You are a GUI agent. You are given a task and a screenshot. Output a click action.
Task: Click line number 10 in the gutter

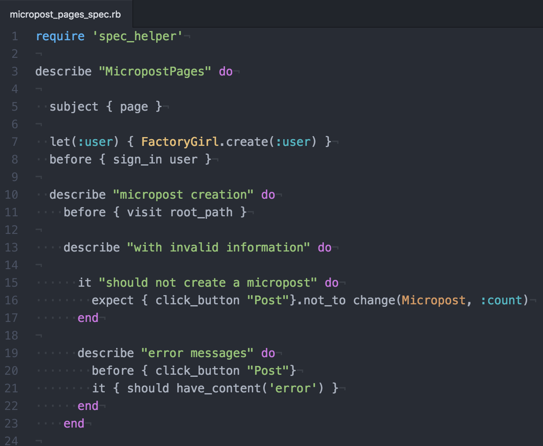11,195
